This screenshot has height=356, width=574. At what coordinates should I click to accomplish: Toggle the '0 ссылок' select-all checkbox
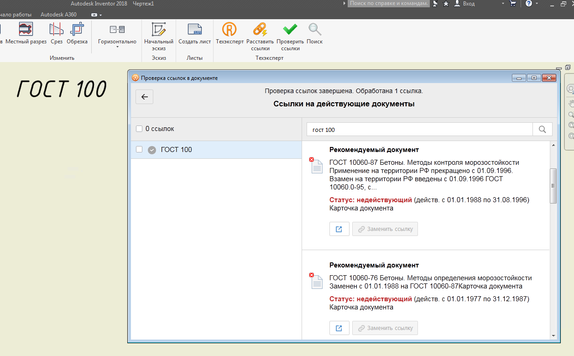coord(139,129)
